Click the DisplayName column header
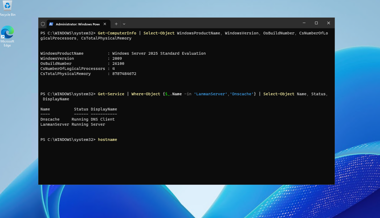380x218 pixels. coord(104,109)
